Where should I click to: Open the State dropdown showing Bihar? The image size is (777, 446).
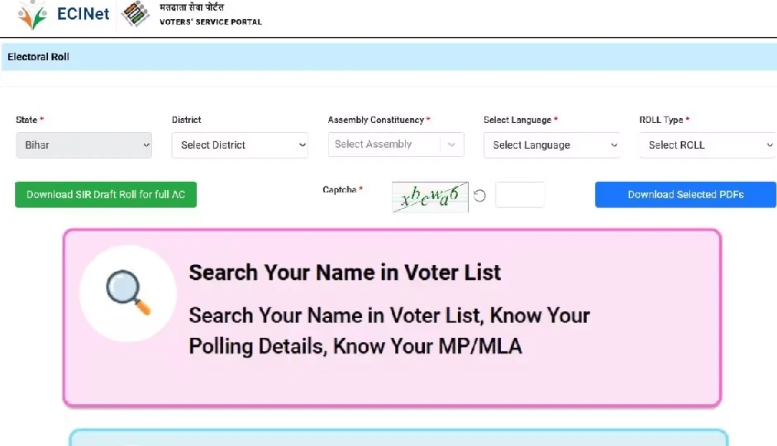coord(83,145)
